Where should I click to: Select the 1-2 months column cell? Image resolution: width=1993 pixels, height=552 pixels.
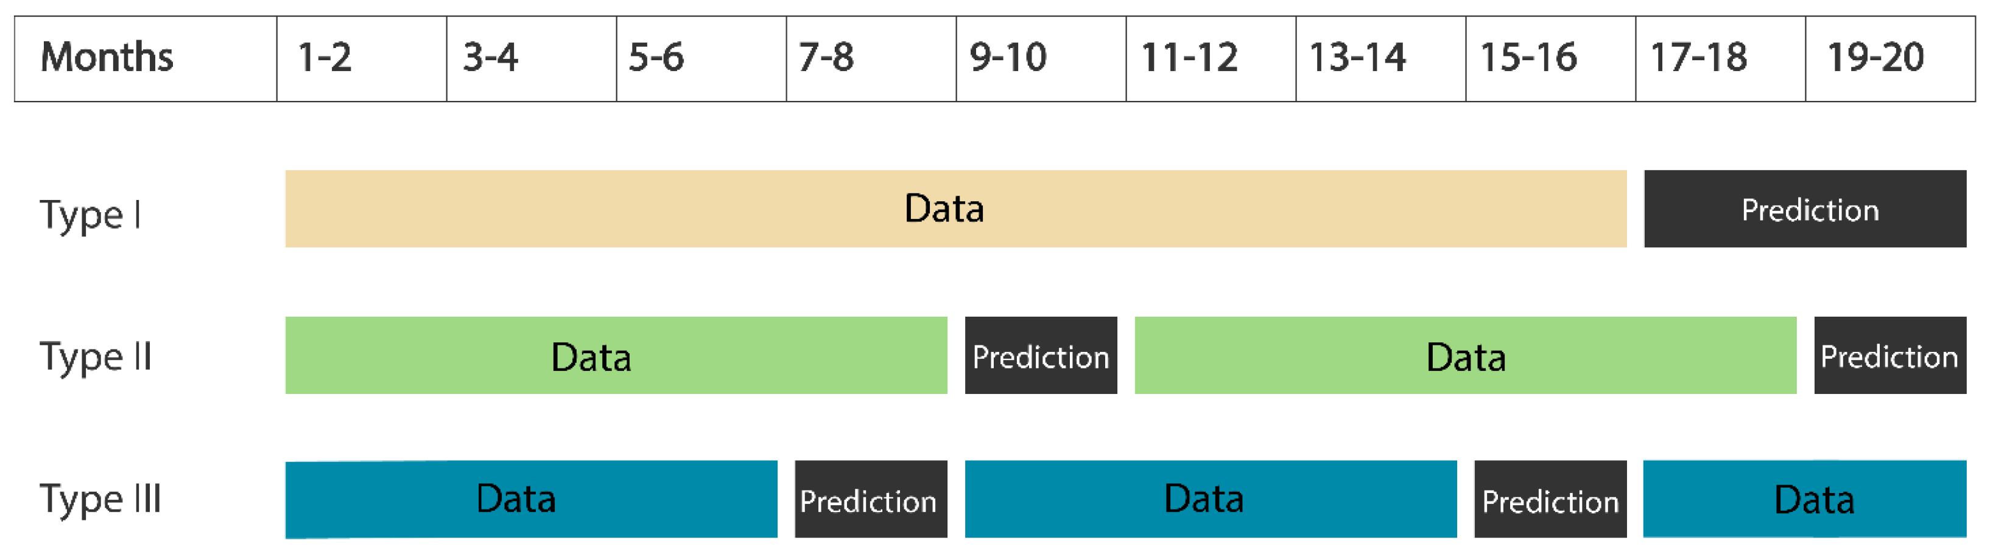pyautogui.click(x=361, y=59)
